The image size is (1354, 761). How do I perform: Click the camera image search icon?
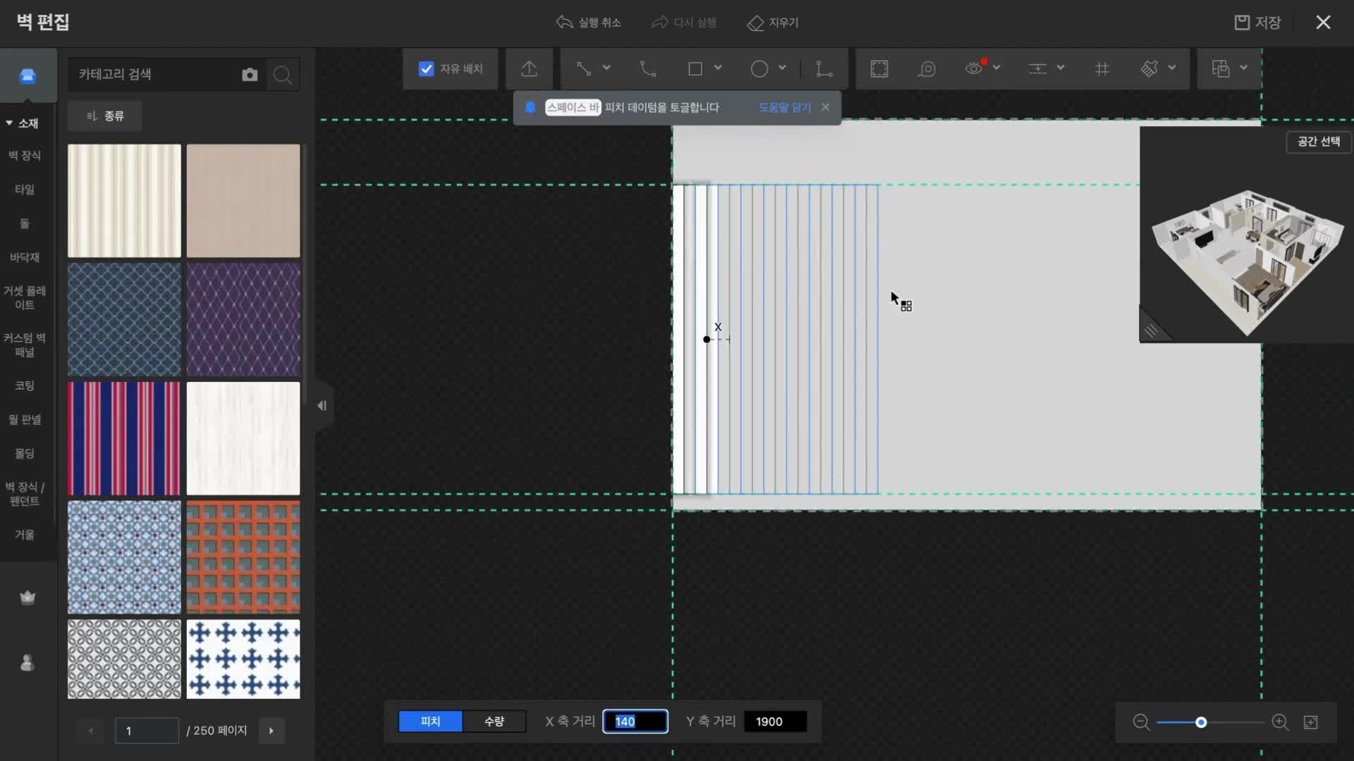pyautogui.click(x=250, y=75)
